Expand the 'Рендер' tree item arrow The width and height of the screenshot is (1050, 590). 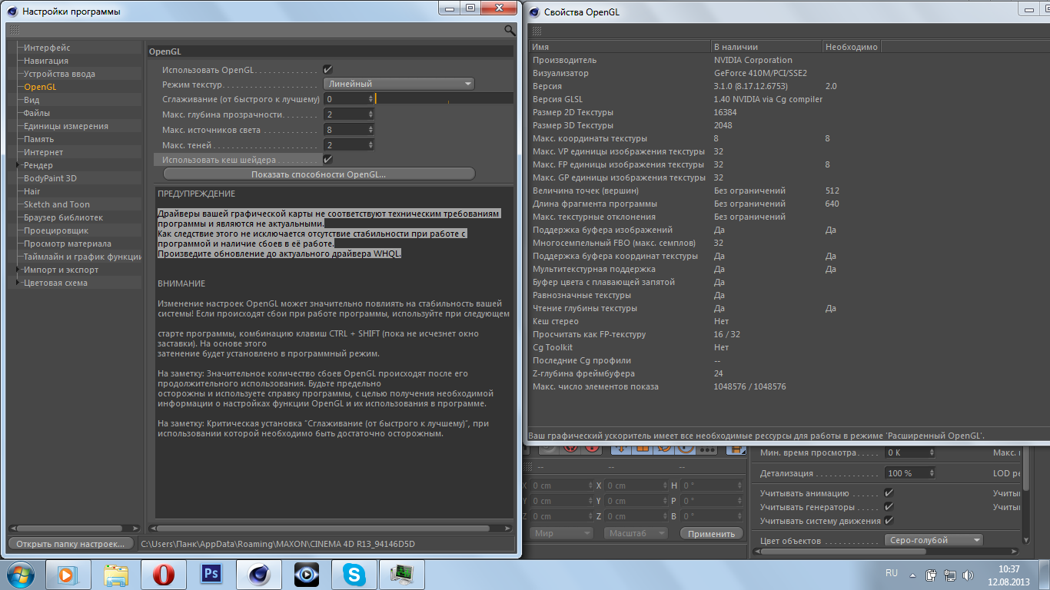click(18, 165)
